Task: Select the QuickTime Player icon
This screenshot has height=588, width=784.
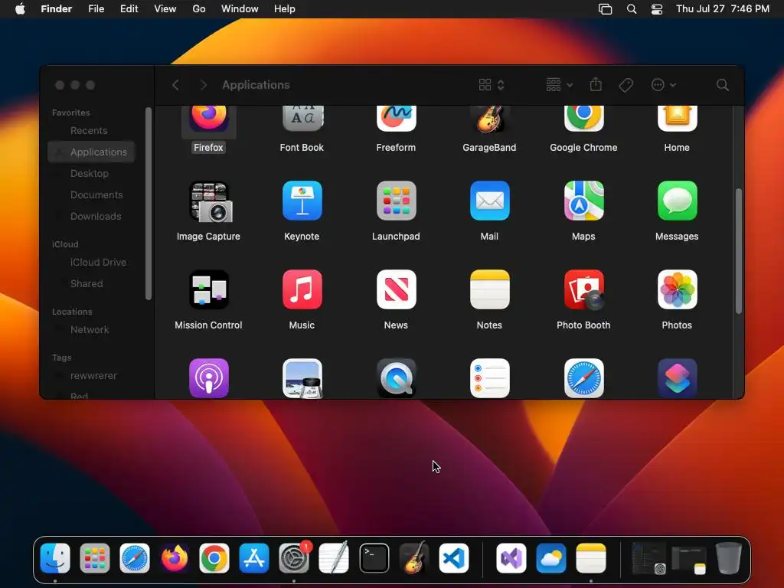Action: point(396,378)
